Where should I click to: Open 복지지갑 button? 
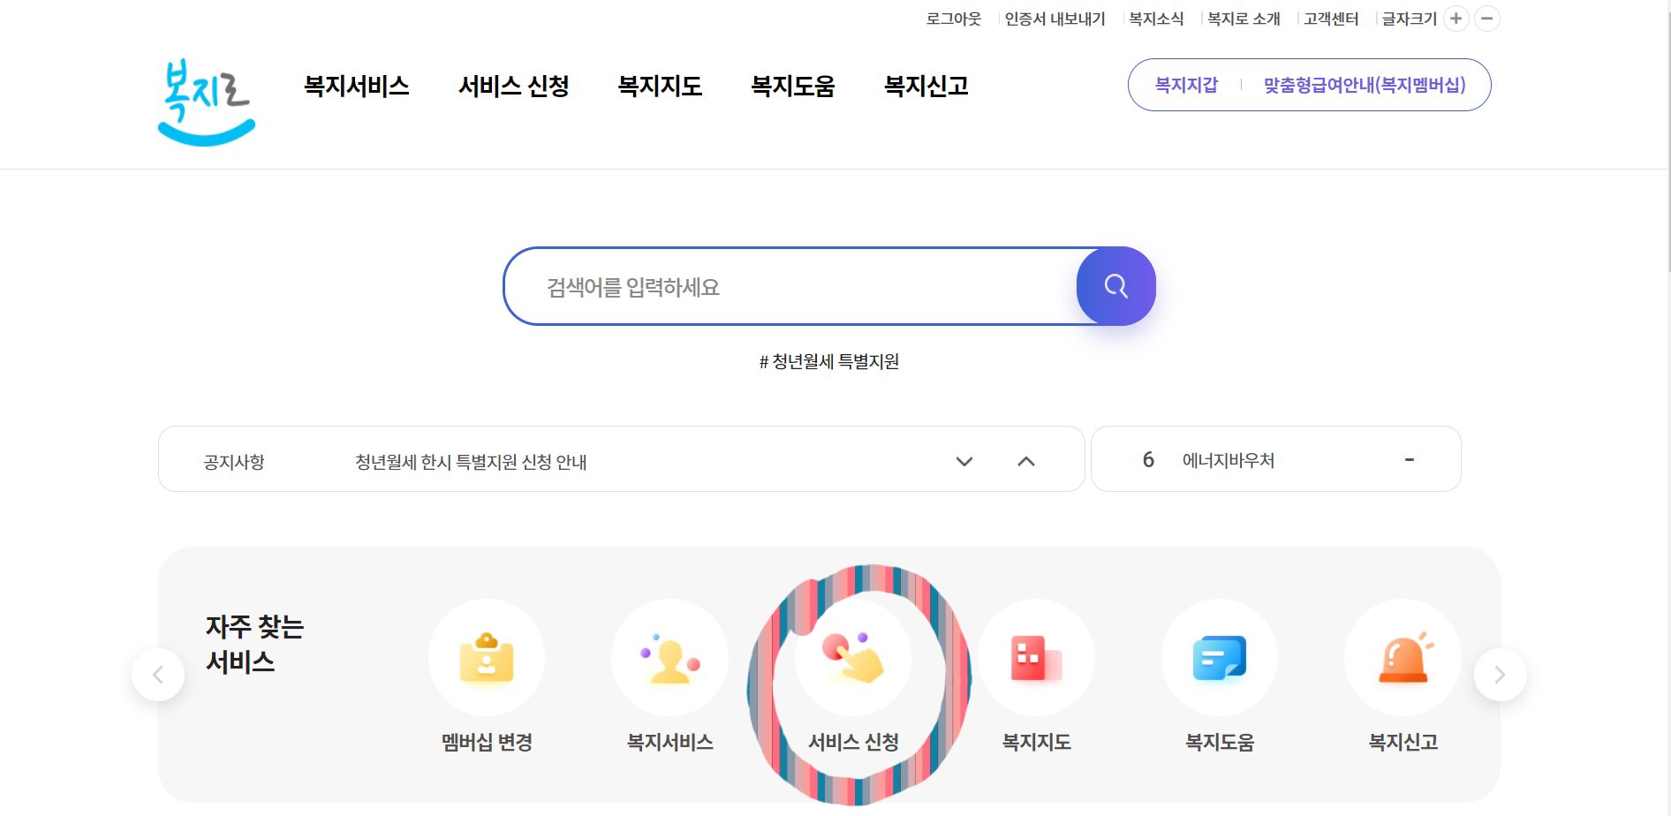coord(1186,85)
